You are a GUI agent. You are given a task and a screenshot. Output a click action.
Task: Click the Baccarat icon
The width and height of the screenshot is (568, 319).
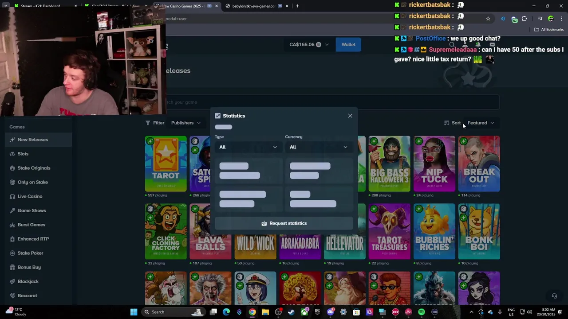pos(12,296)
